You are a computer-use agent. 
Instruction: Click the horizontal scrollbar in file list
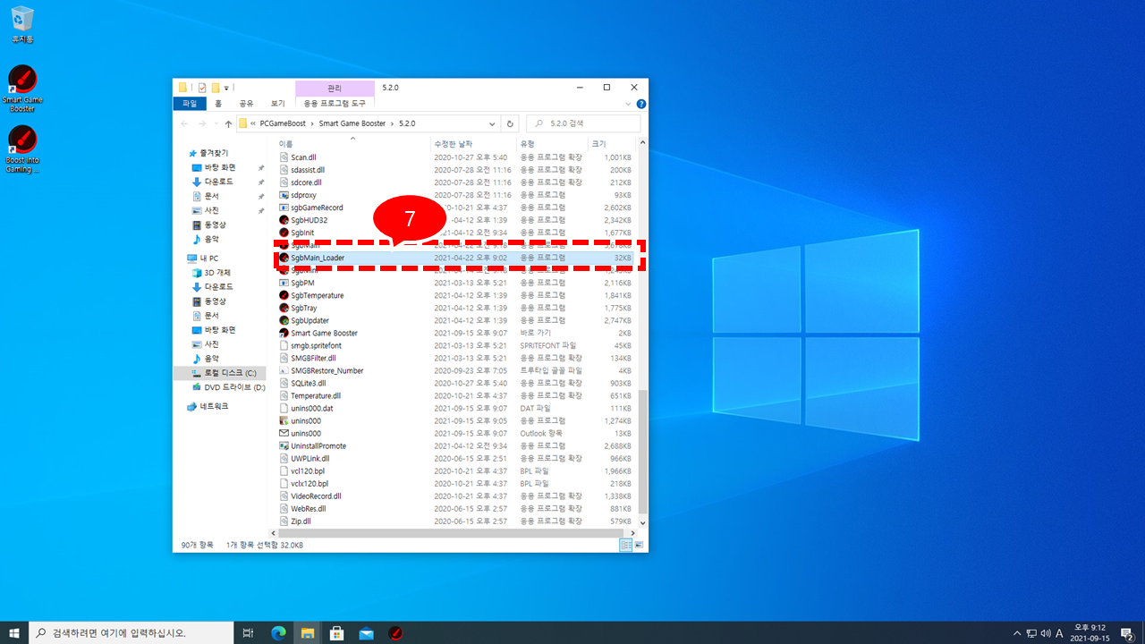coord(452,532)
